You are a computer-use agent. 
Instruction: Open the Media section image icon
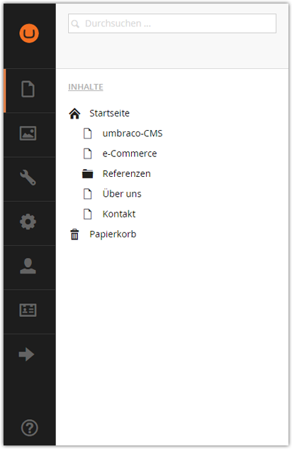click(x=28, y=133)
